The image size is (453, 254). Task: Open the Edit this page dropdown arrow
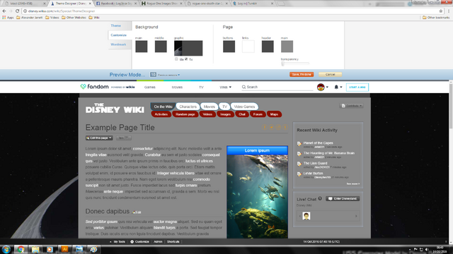tap(110, 138)
